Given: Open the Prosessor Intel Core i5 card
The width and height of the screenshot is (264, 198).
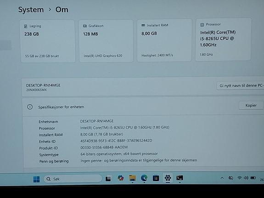Looking at the screenshot, I should pos(223,39).
